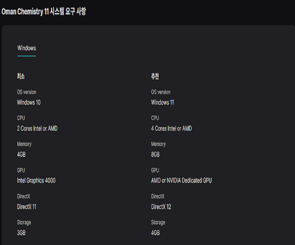295x245 pixels.
Task: Click the 최소 column heading
Action: [21, 77]
